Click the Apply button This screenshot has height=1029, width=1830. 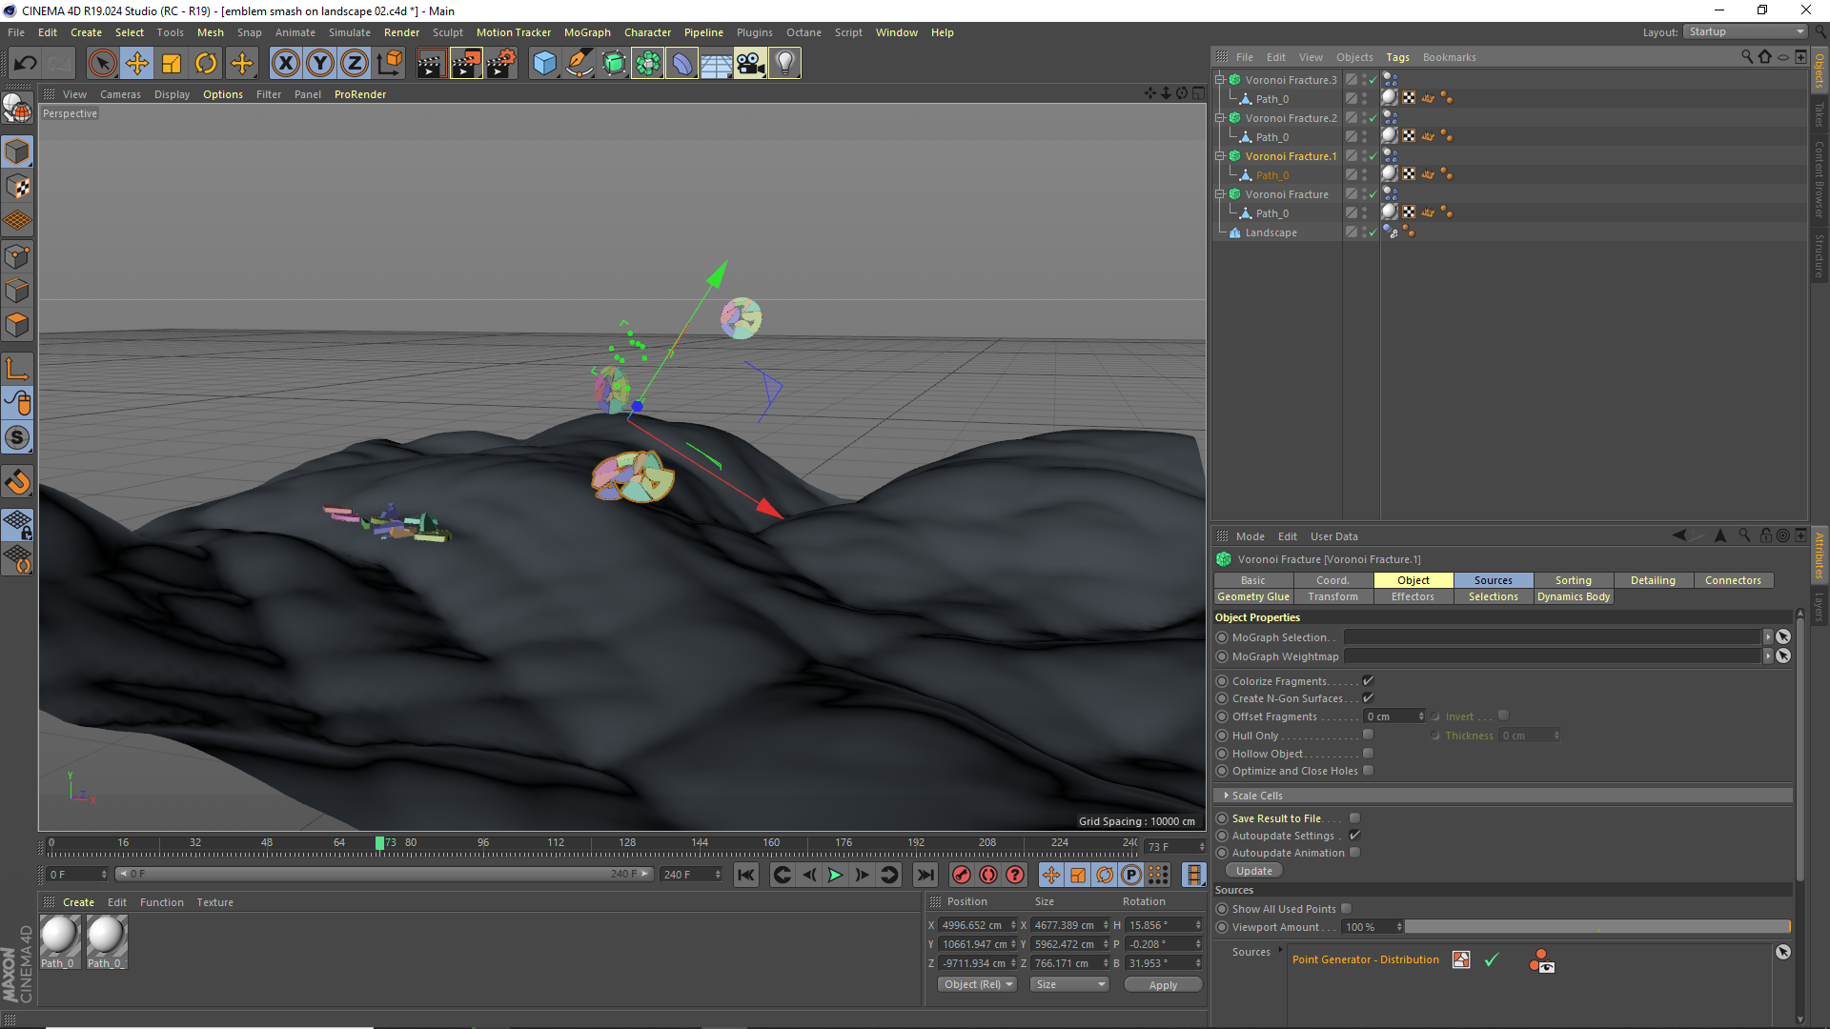[1162, 984]
